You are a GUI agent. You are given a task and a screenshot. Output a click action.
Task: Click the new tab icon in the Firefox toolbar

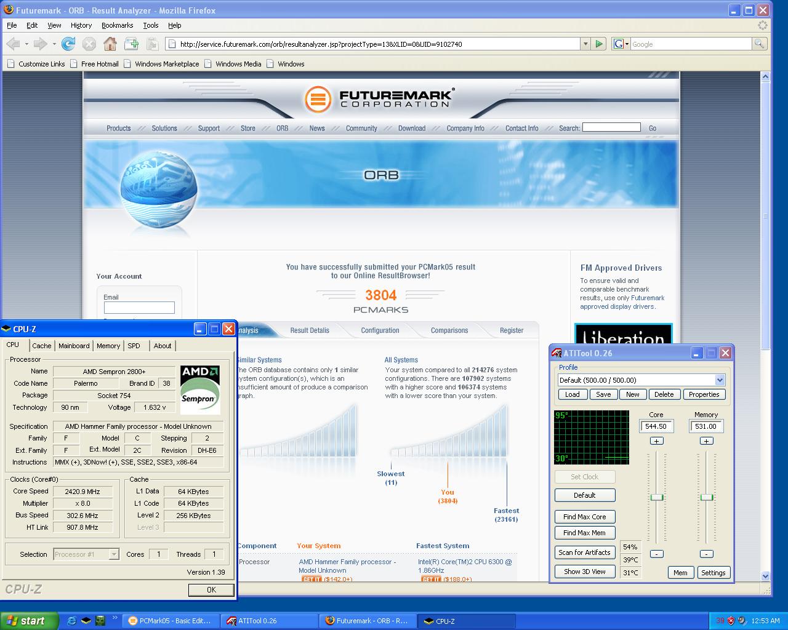pos(132,44)
